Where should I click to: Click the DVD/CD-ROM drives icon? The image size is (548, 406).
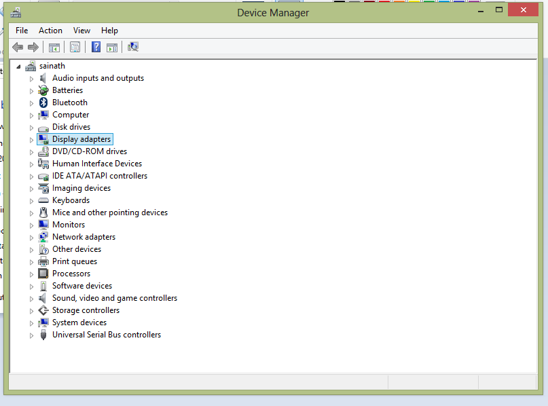coord(43,151)
